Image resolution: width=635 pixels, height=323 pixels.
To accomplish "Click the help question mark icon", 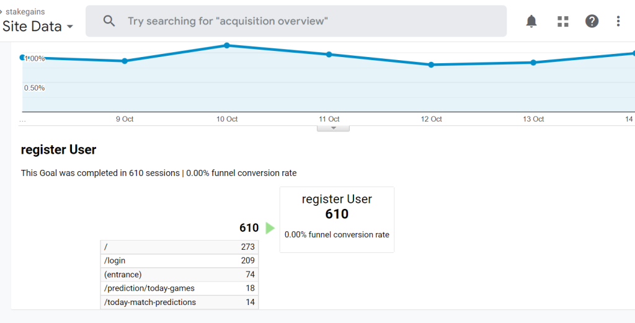I will pyautogui.click(x=592, y=22).
